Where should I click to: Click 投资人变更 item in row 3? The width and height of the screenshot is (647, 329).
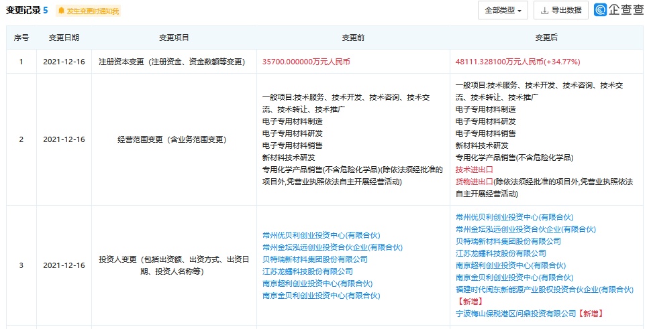click(174, 265)
